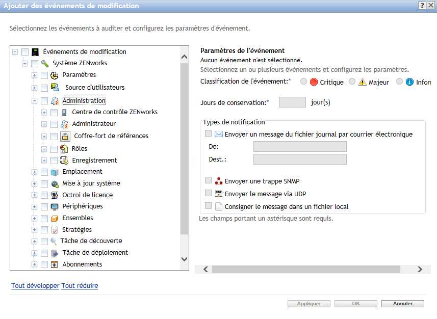Enable Envoyer une trappe SNMP checkbox
Screen dimensions: 437x319
[208, 180]
